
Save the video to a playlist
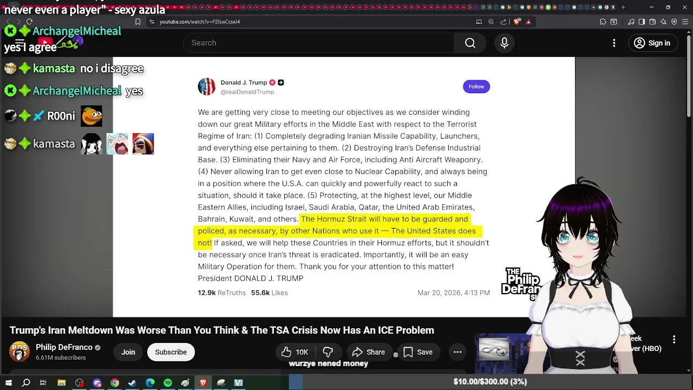point(418,352)
